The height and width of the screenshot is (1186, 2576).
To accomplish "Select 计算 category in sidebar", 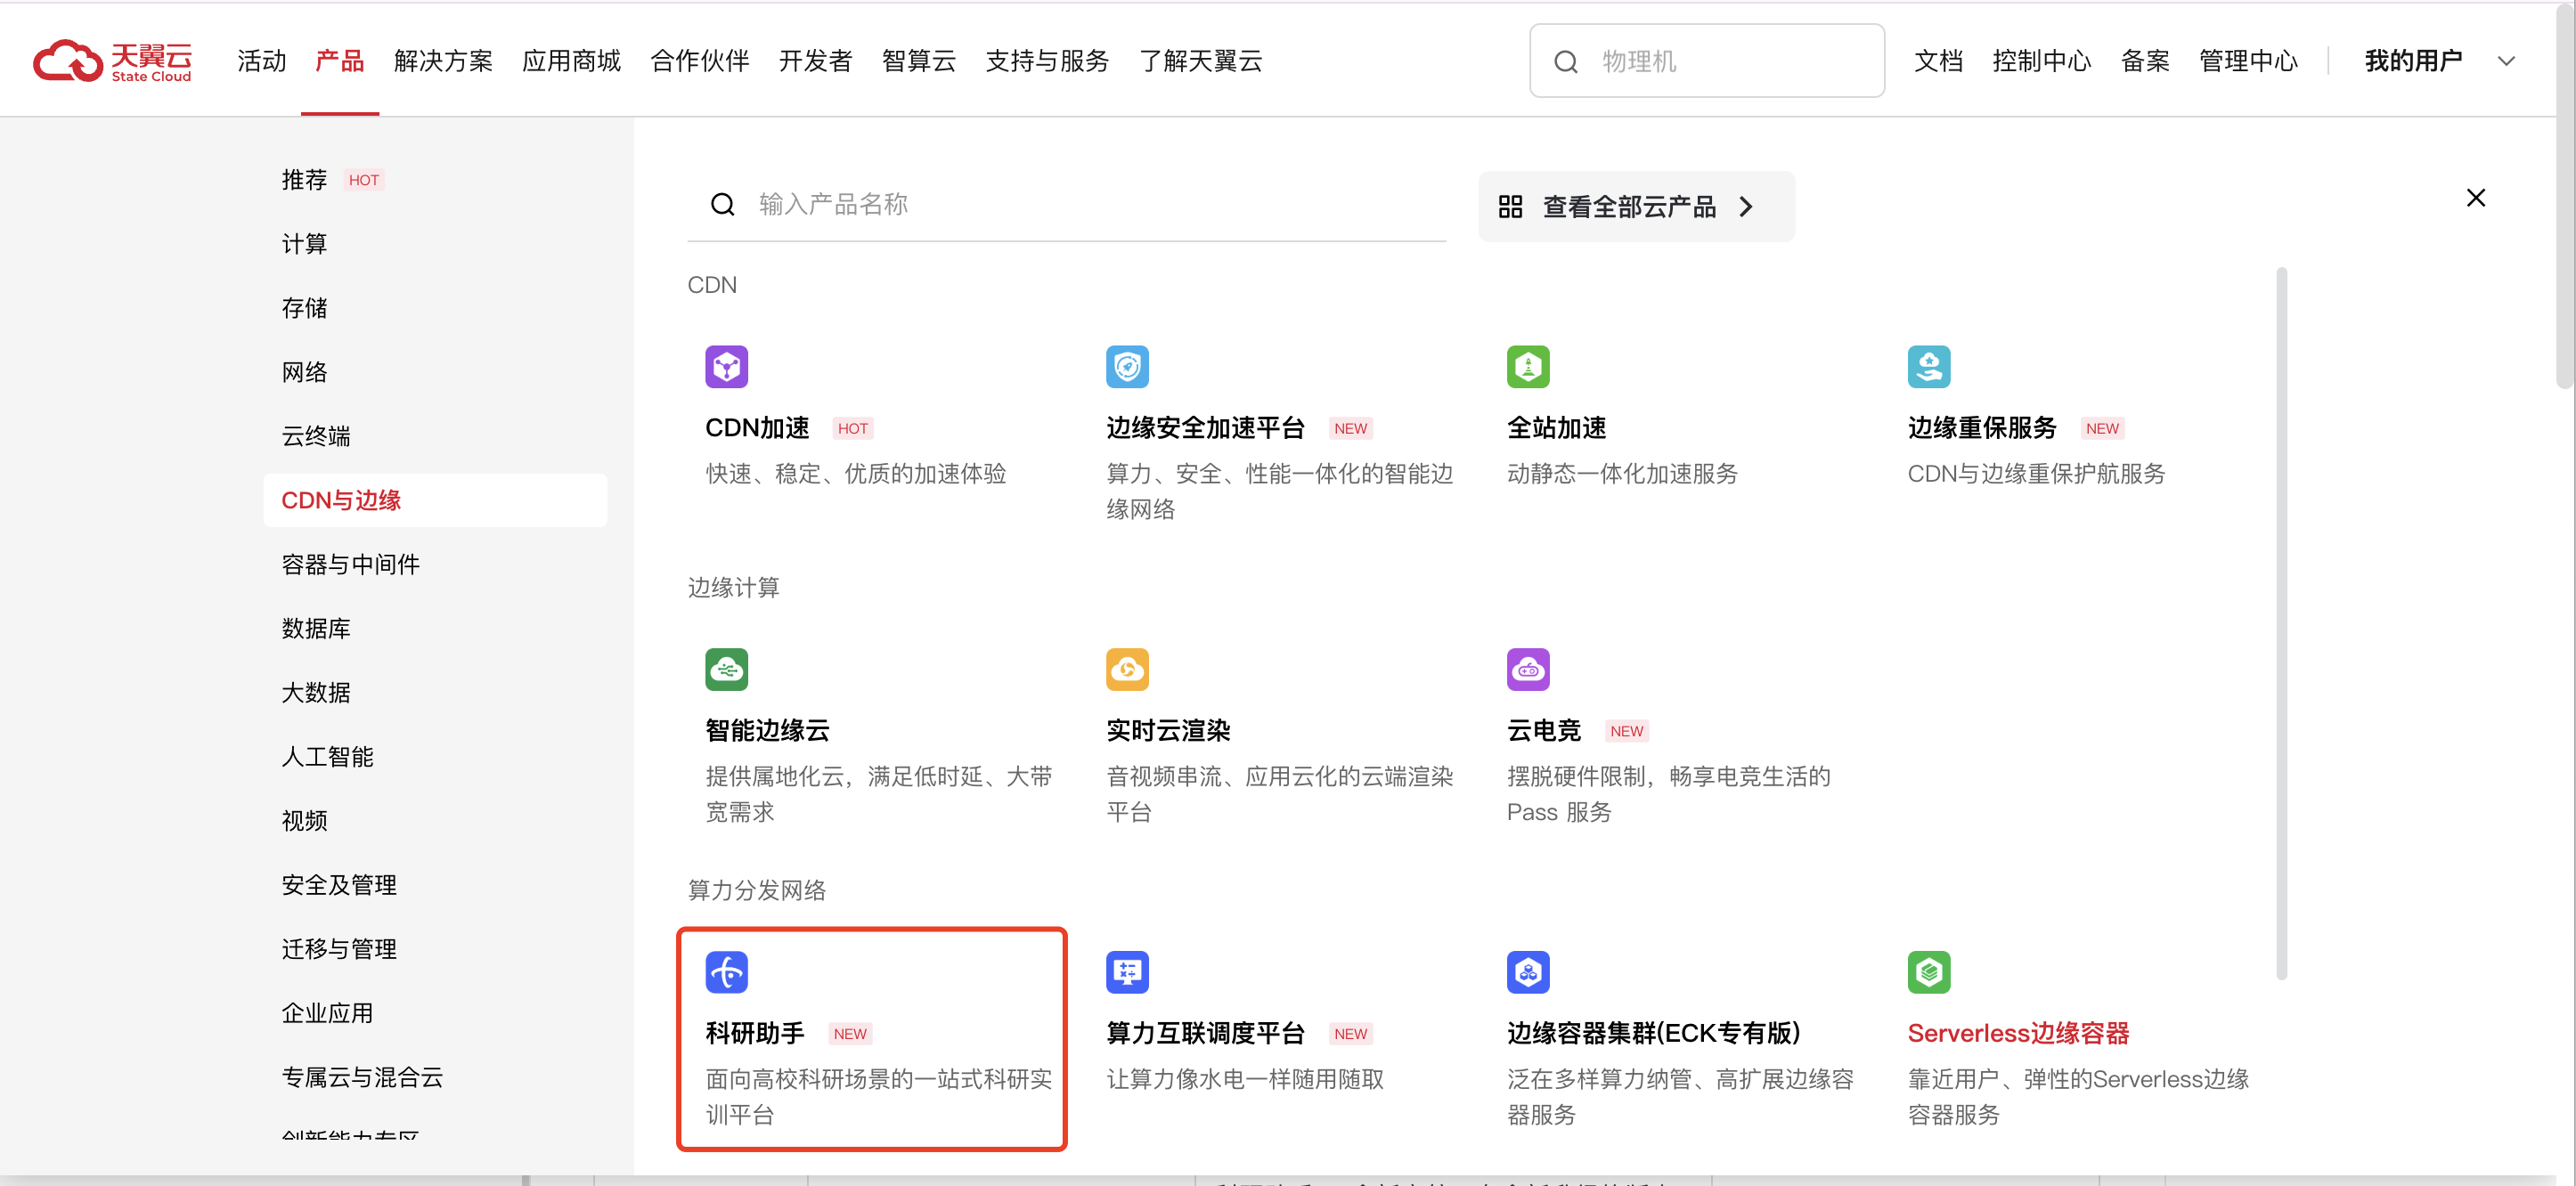I will click(x=304, y=244).
